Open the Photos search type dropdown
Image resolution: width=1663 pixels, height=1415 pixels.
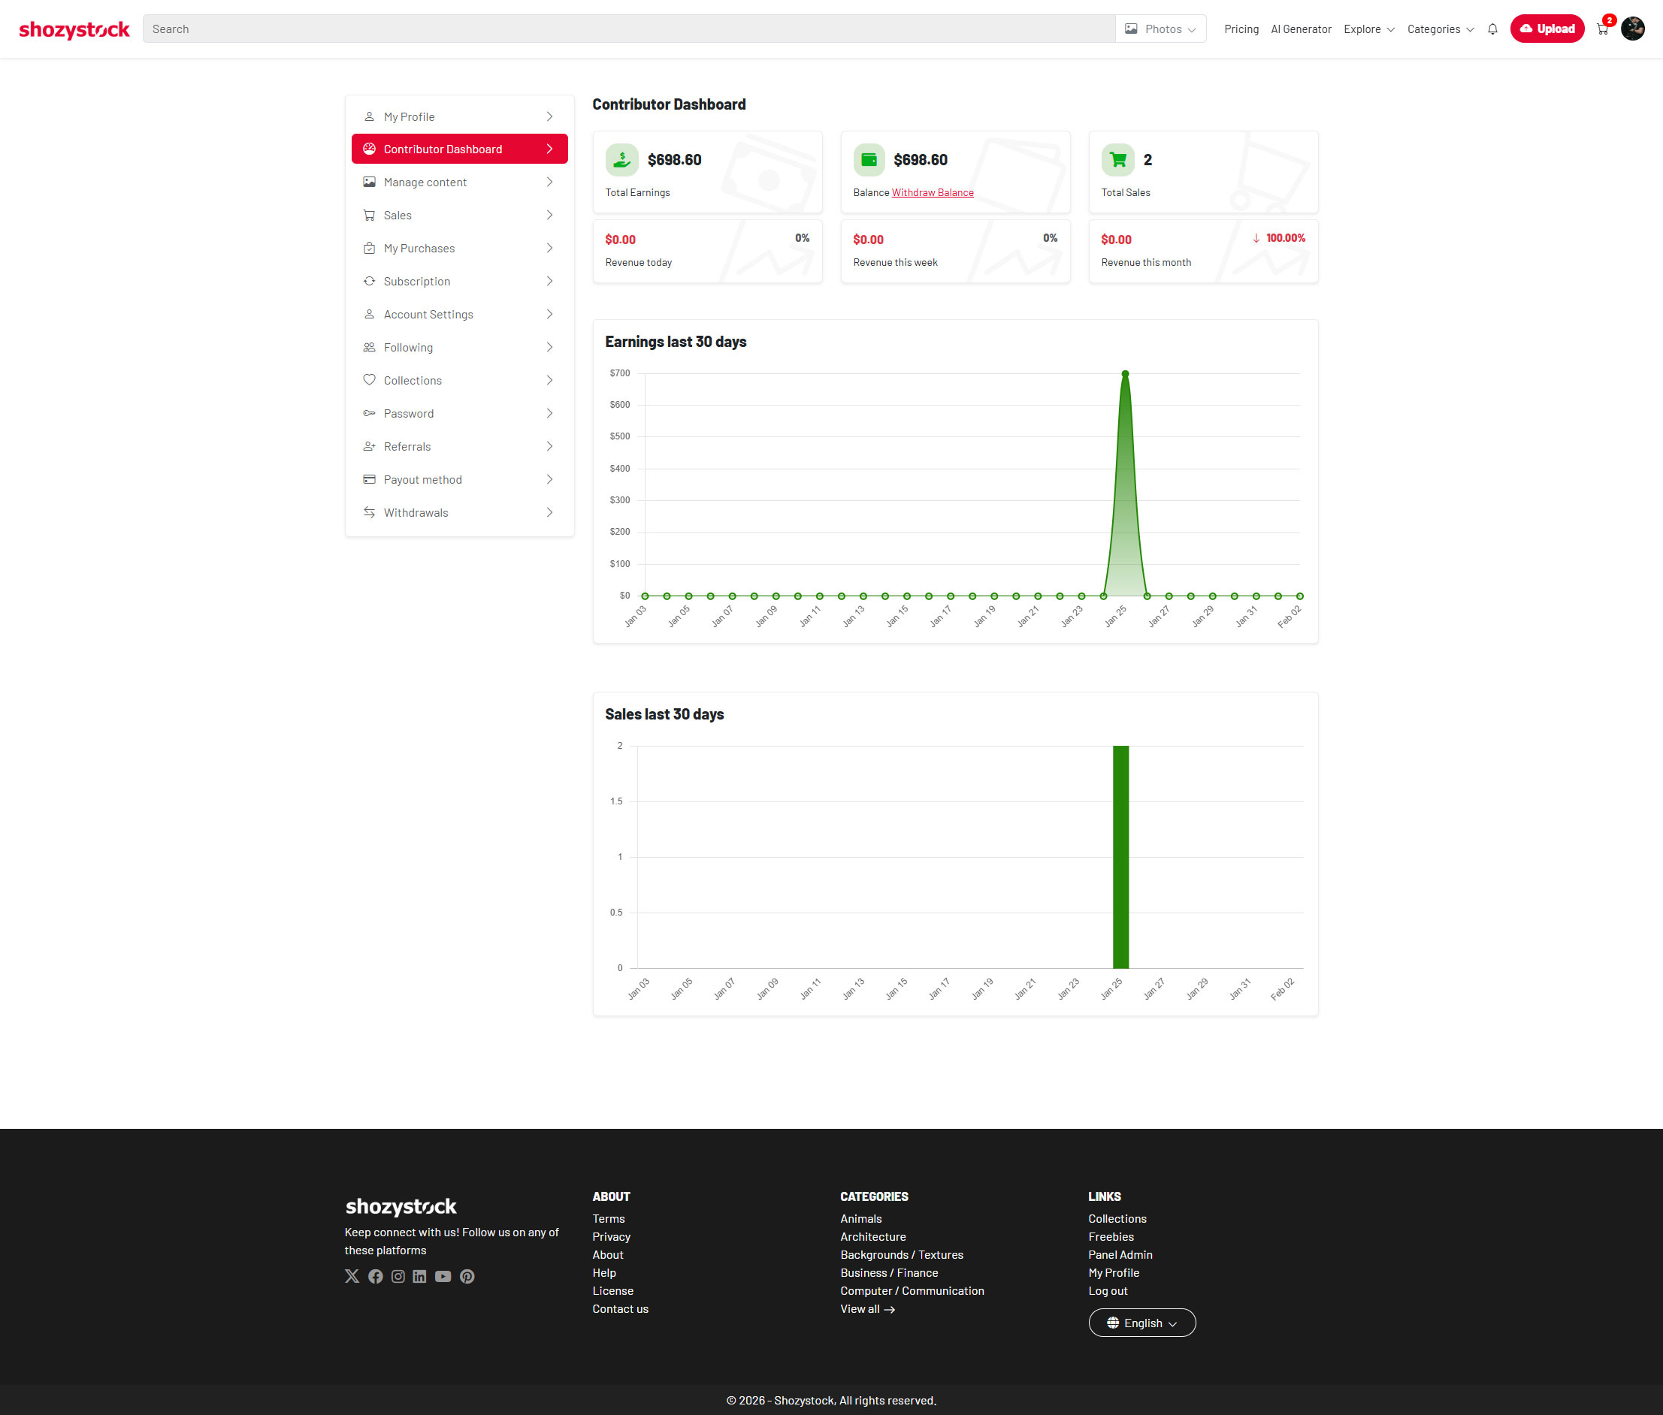click(x=1160, y=29)
